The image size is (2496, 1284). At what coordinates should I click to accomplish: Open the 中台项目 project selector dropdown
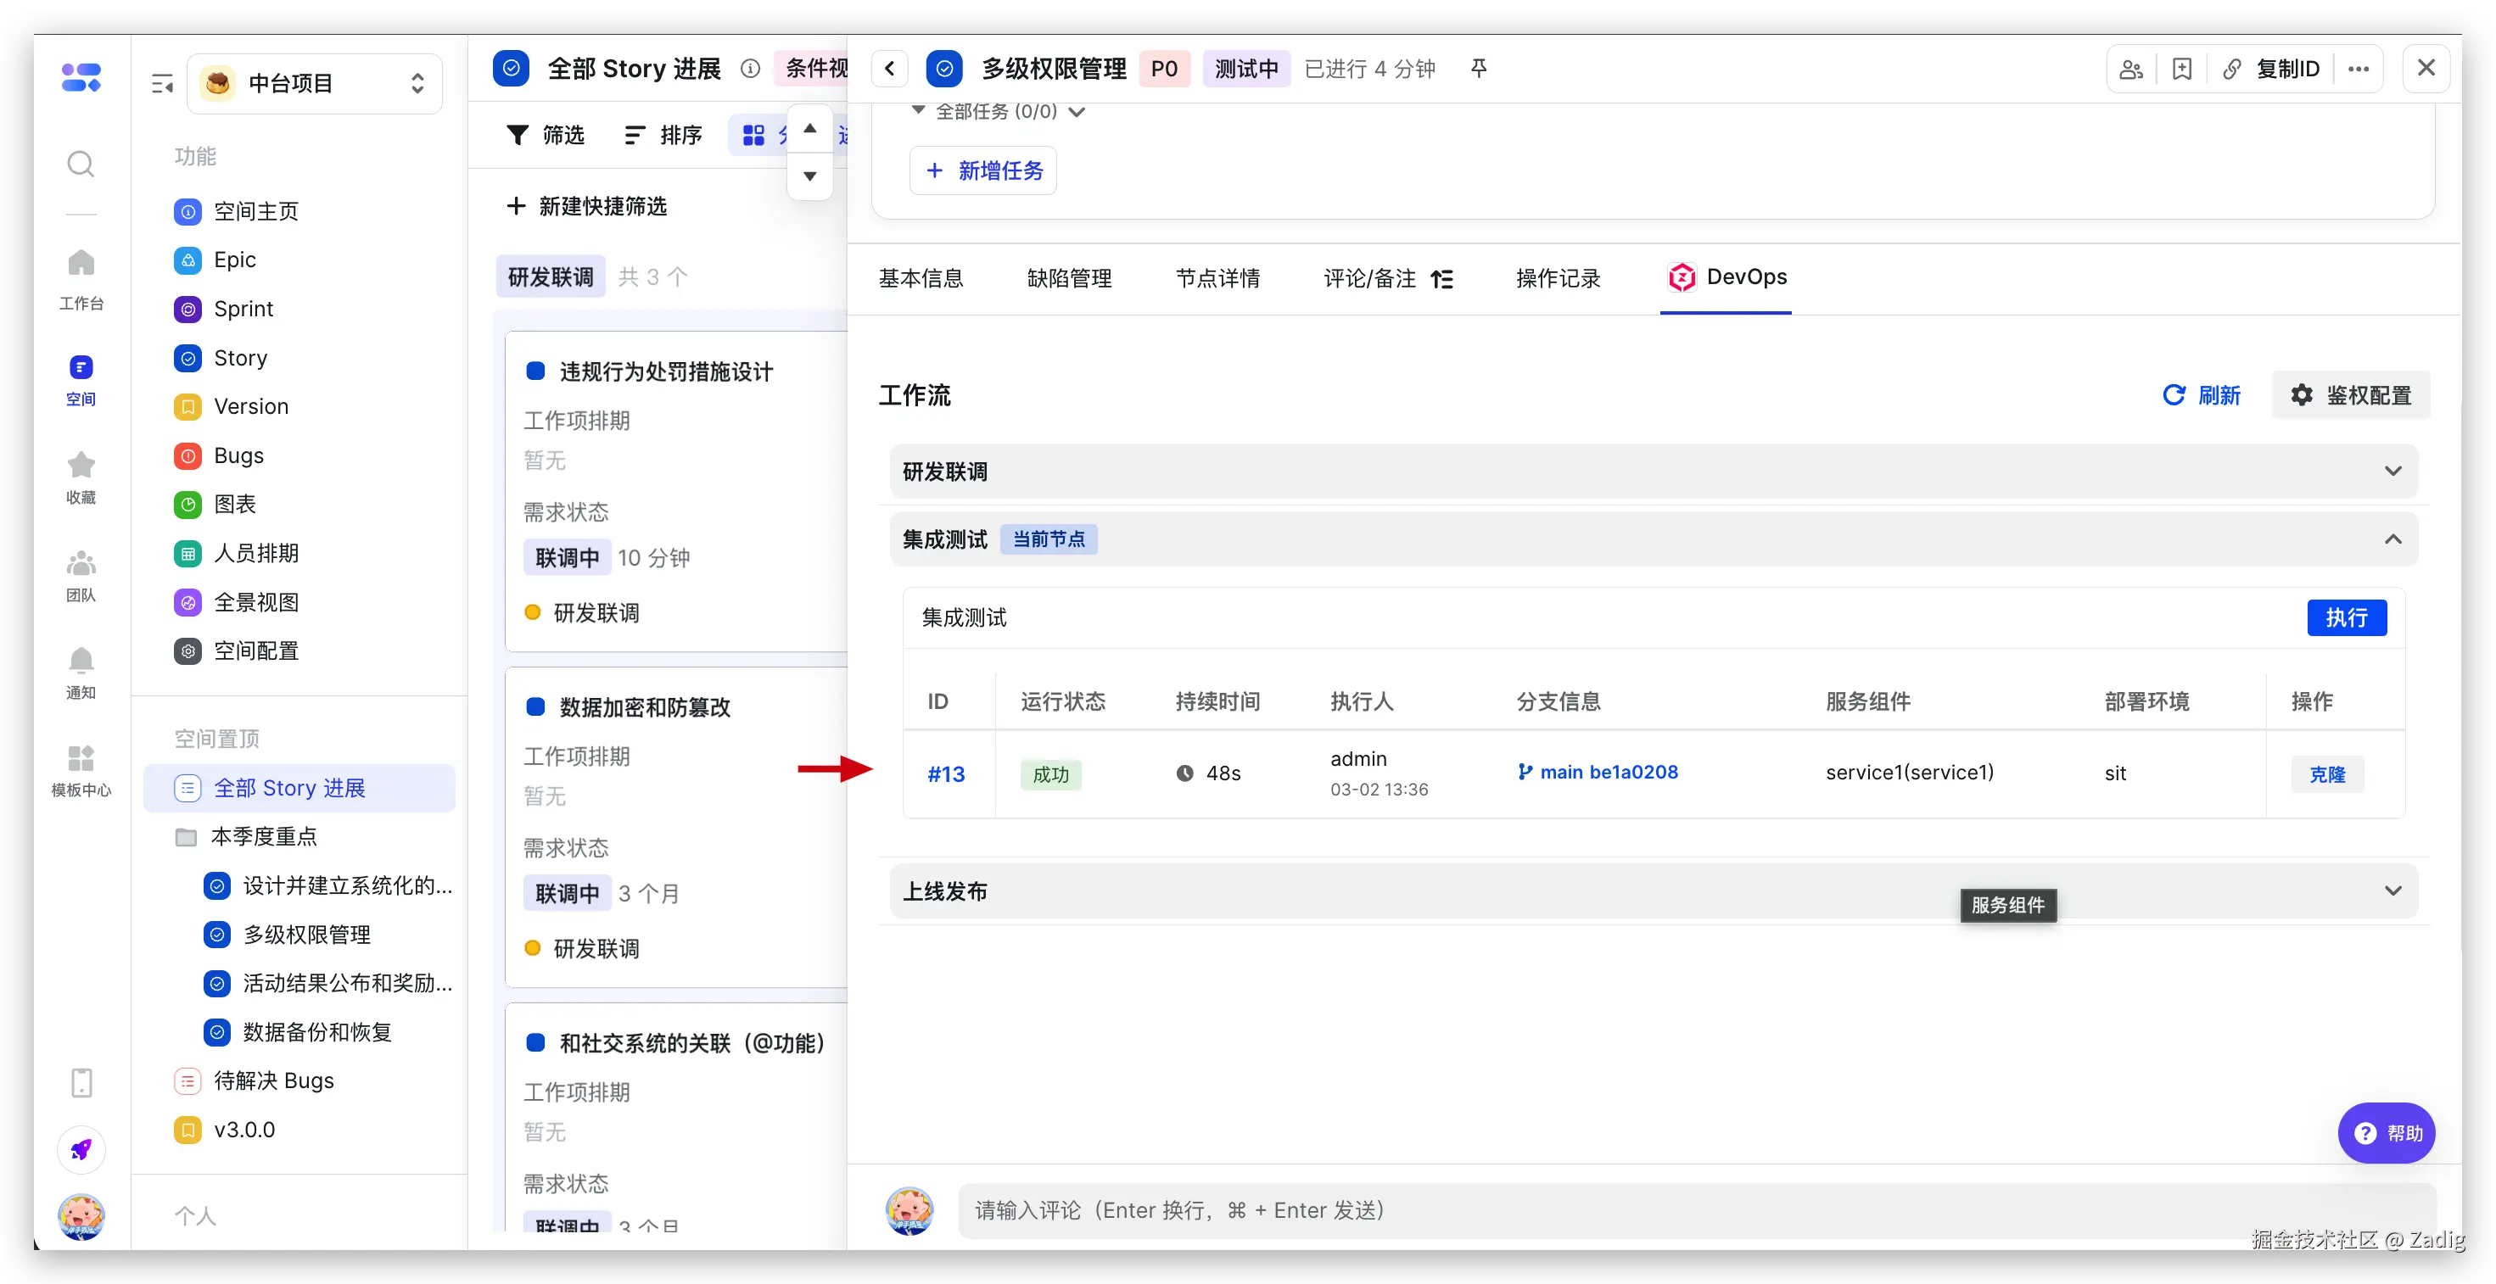[315, 84]
